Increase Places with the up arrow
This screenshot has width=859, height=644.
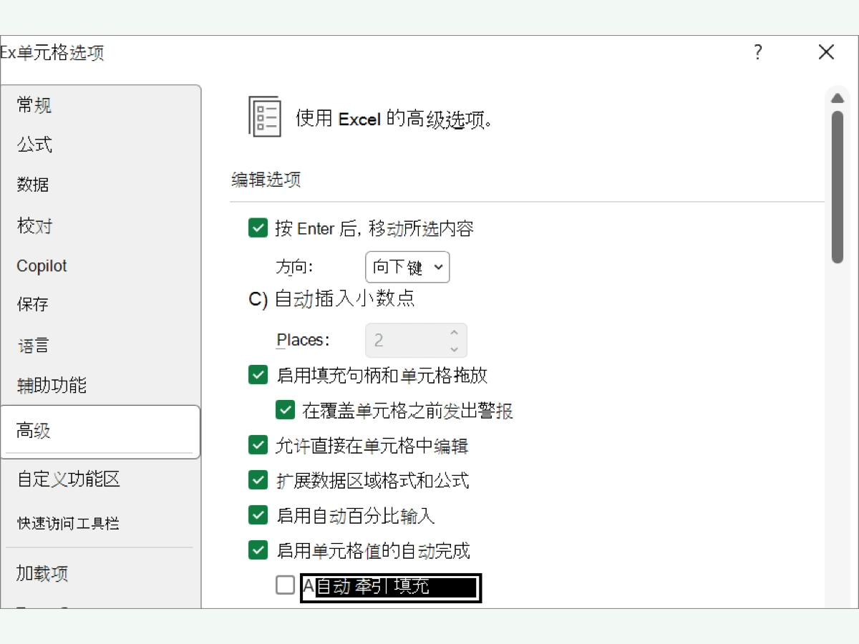pyautogui.click(x=454, y=333)
